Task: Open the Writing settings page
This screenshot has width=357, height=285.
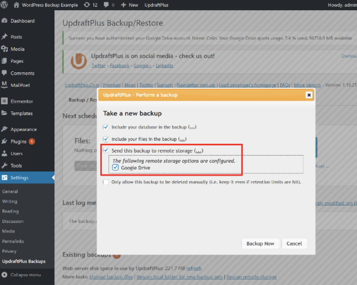Action: (9, 202)
